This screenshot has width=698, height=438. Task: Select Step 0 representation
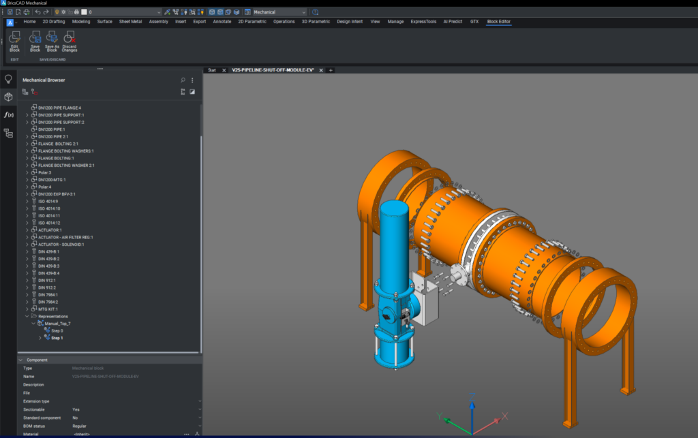(57, 331)
